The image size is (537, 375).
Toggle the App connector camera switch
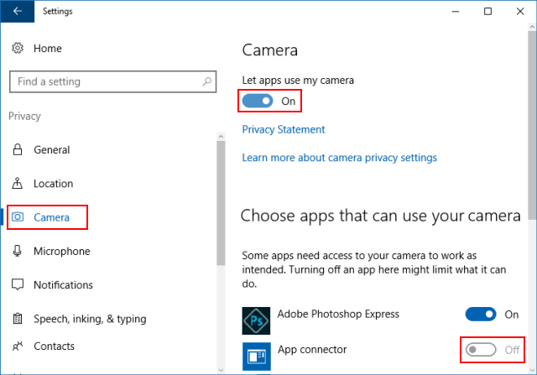(x=481, y=350)
